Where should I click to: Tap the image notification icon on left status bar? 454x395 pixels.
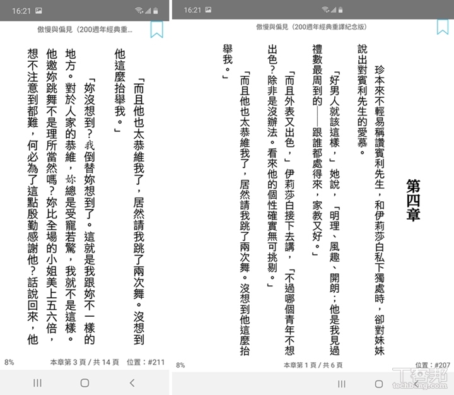point(38,11)
